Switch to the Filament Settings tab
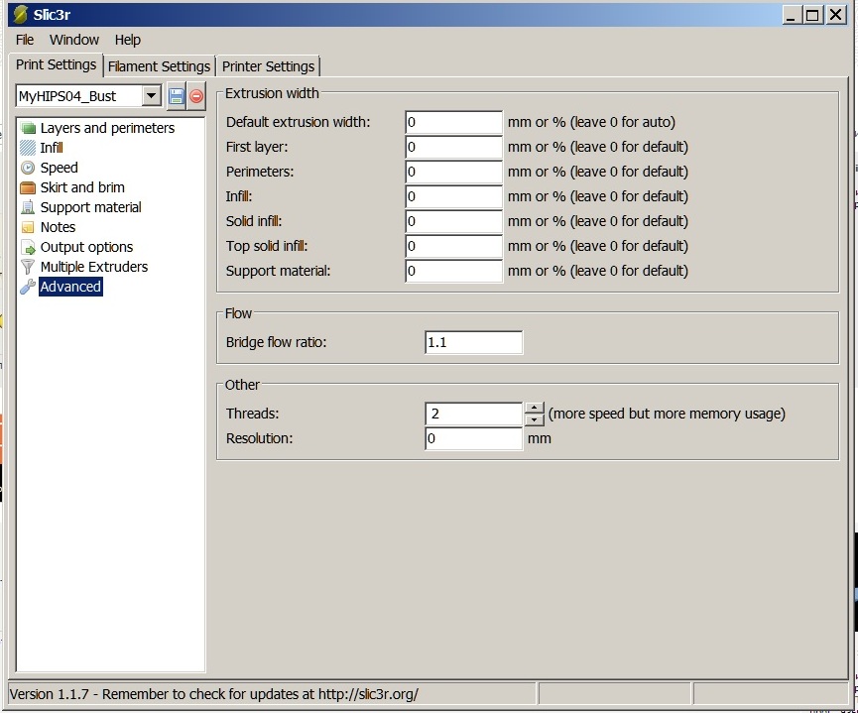 [x=159, y=66]
